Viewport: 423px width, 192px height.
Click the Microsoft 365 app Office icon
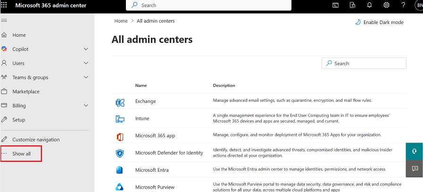tap(120, 137)
